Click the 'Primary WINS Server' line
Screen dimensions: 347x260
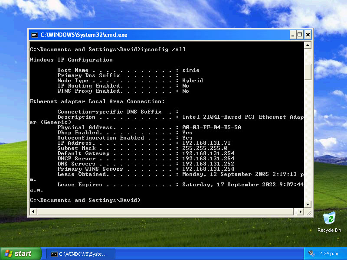[146, 169]
